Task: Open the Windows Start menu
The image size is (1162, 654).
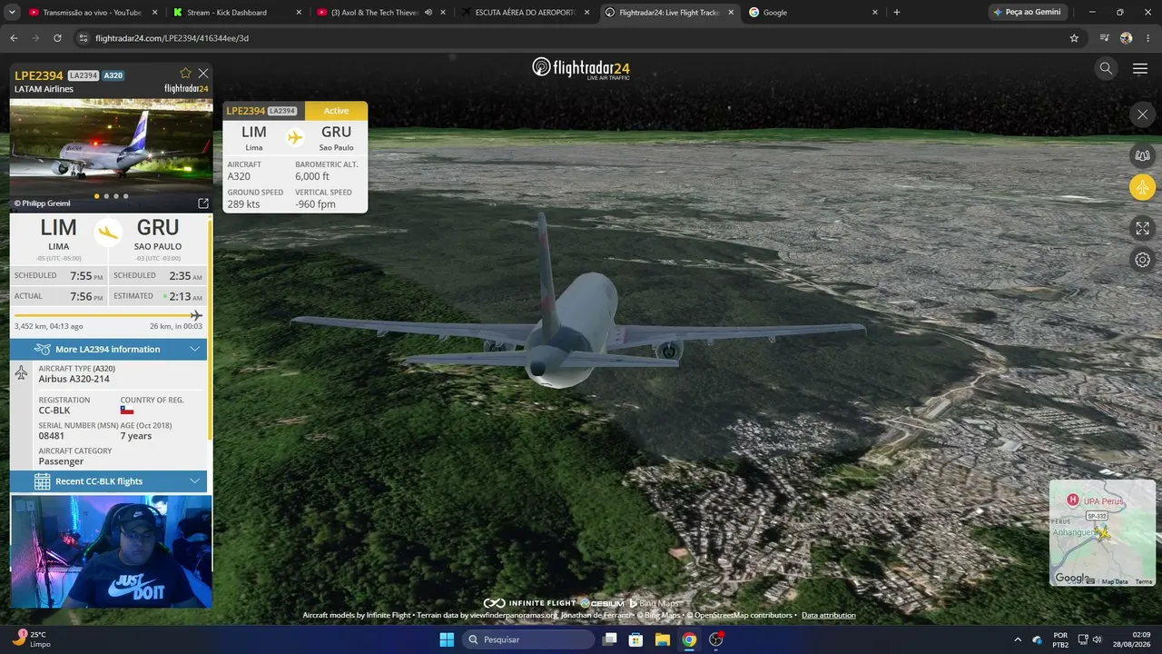Action: click(x=447, y=639)
